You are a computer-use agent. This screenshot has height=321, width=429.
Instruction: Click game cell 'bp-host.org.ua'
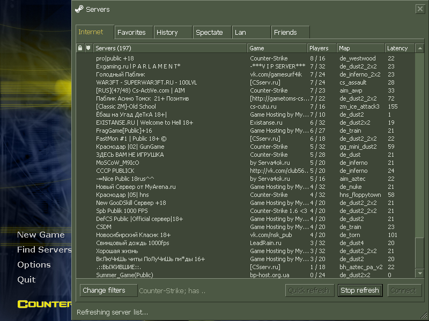coord(270,275)
